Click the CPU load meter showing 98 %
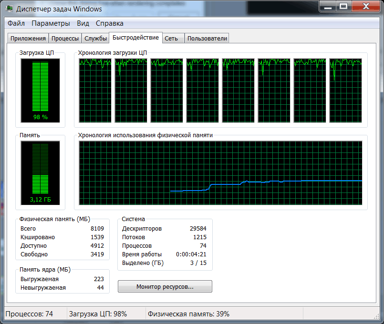The height and width of the screenshot is (324, 384). tap(41, 91)
